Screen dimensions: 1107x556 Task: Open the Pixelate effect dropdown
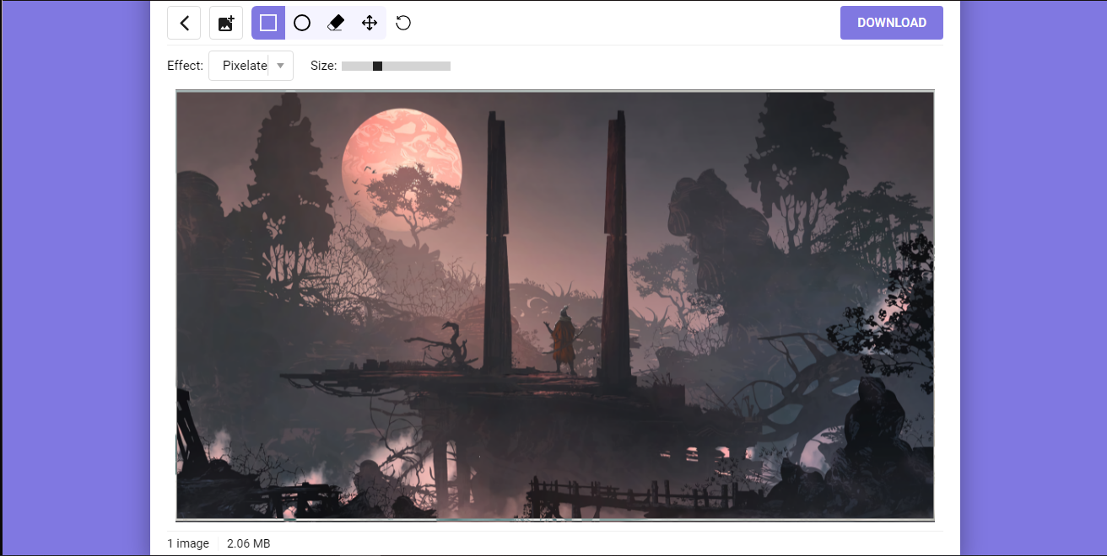[x=245, y=66]
